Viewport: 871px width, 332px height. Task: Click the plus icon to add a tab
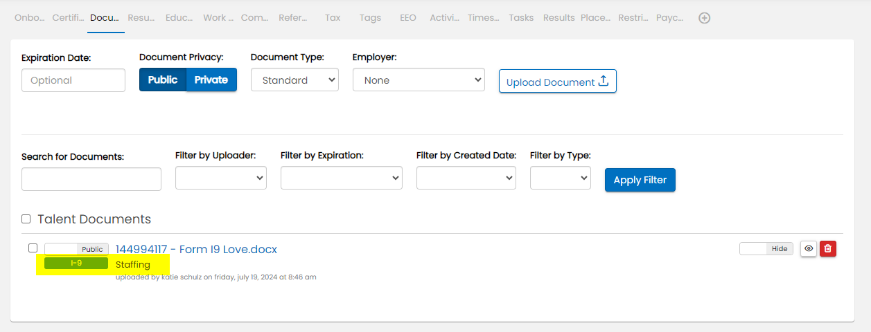pyautogui.click(x=704, y=18)
